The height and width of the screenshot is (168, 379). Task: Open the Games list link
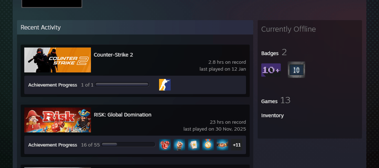coord(269,101)
